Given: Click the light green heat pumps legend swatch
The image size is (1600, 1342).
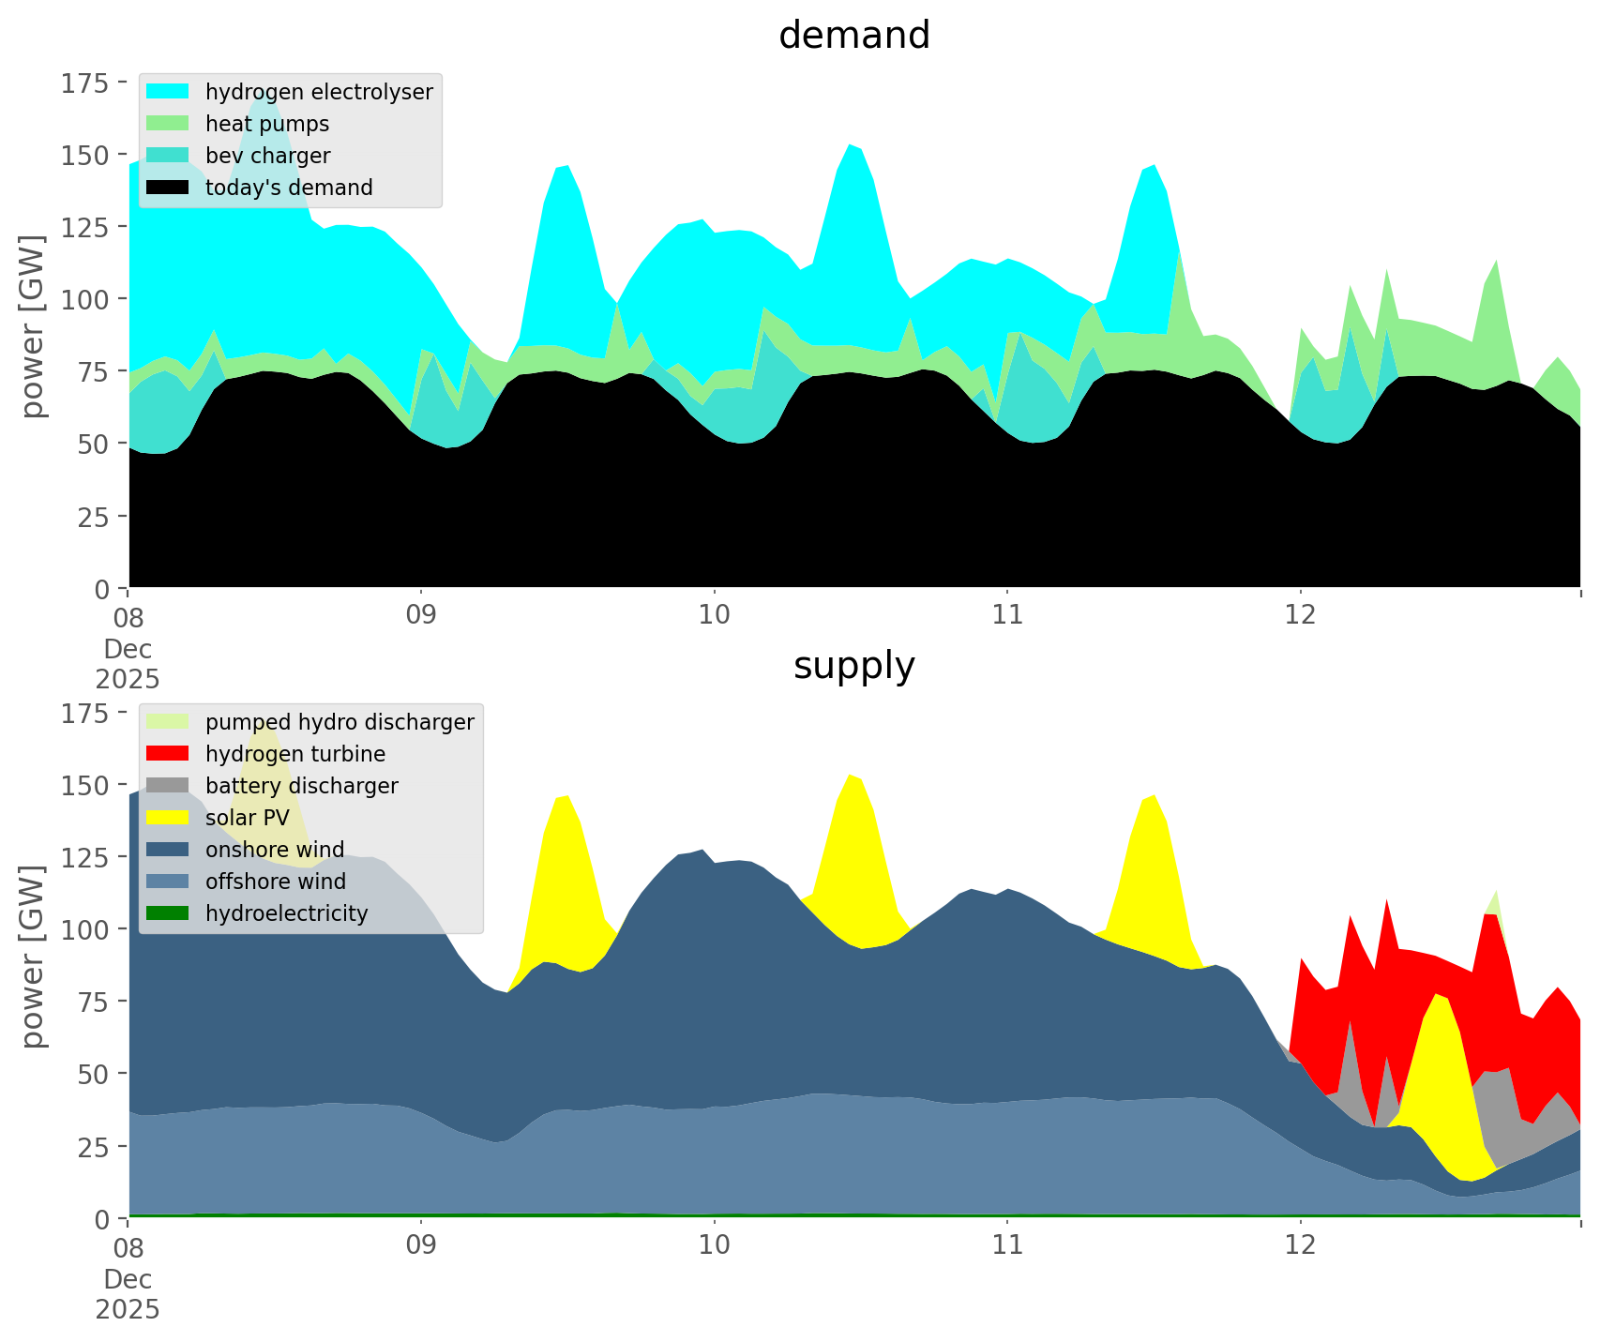Looking at the screenshot, I should [x=168, y=124].
